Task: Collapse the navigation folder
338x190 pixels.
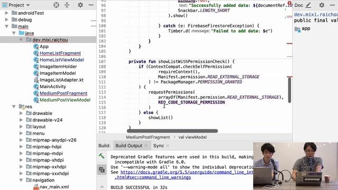Action: (x=21, y=180)
